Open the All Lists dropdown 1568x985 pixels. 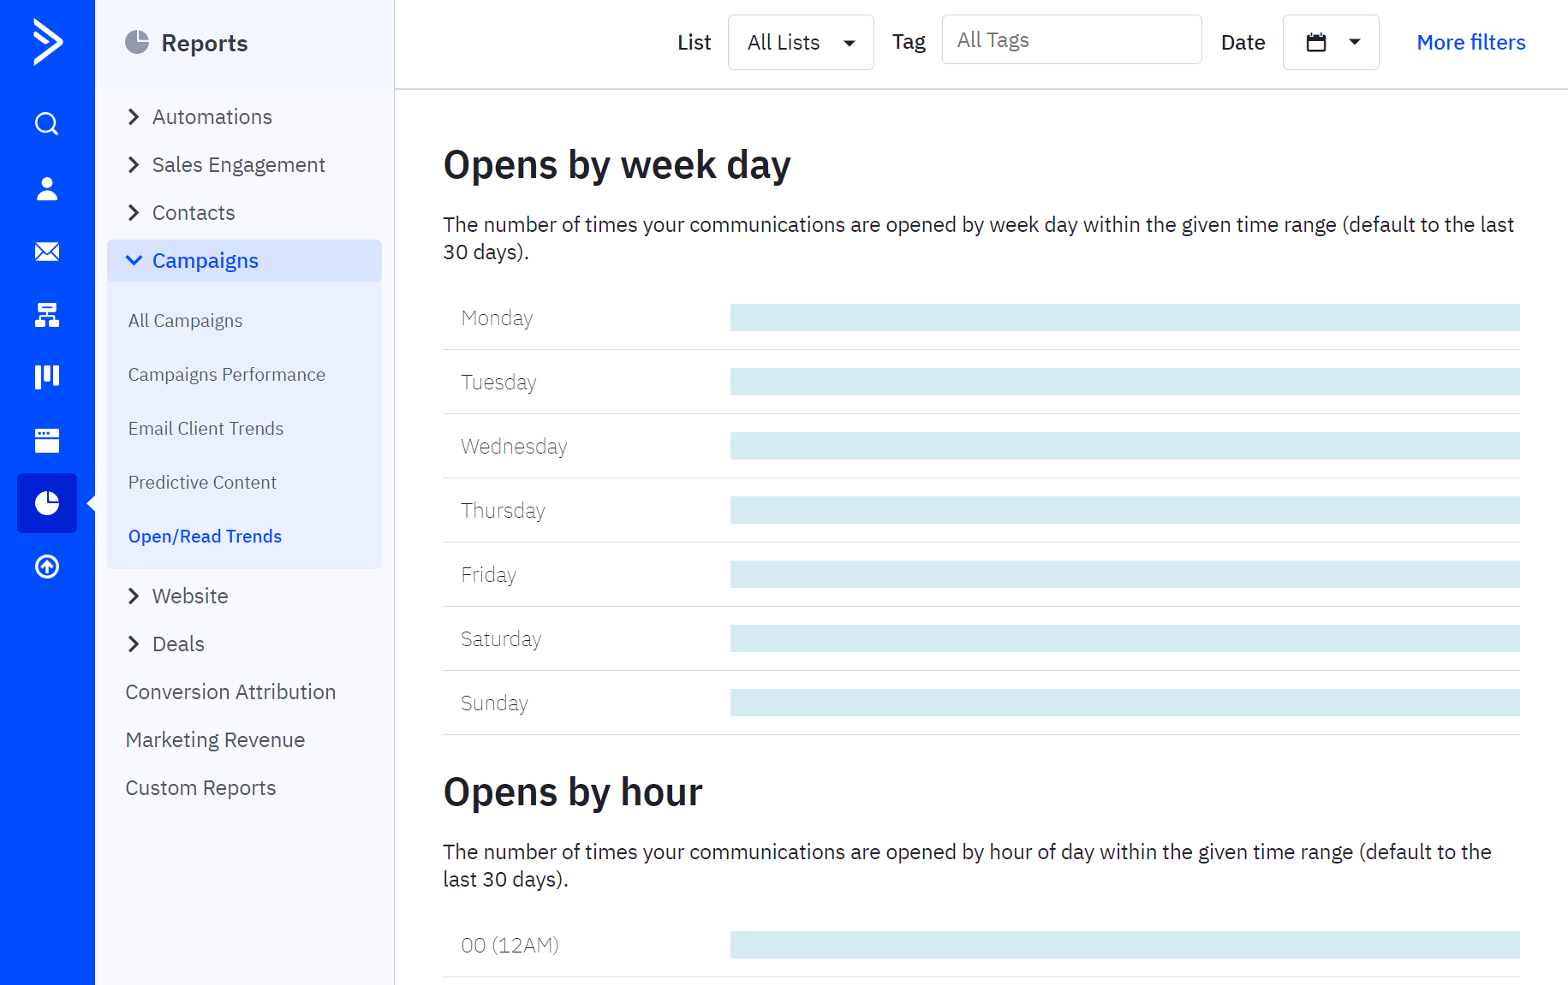[x=801, y=42]
